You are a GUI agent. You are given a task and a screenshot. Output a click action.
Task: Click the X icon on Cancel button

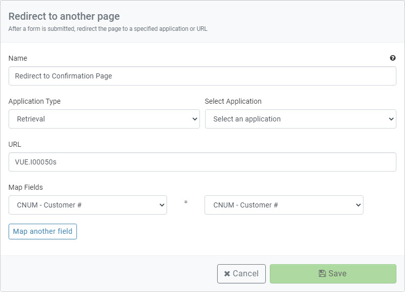click(x=227, y=274)
